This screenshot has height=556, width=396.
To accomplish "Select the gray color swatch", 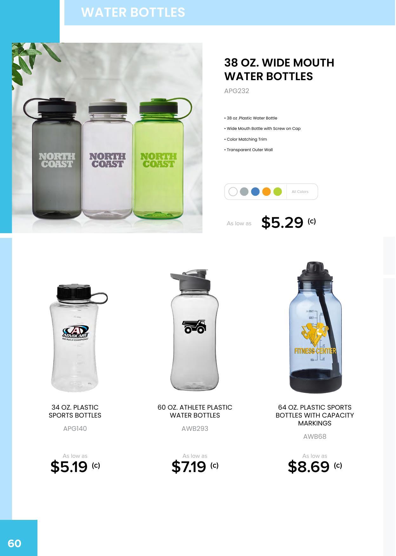I will pyautogui.click(x=244, y=192).
